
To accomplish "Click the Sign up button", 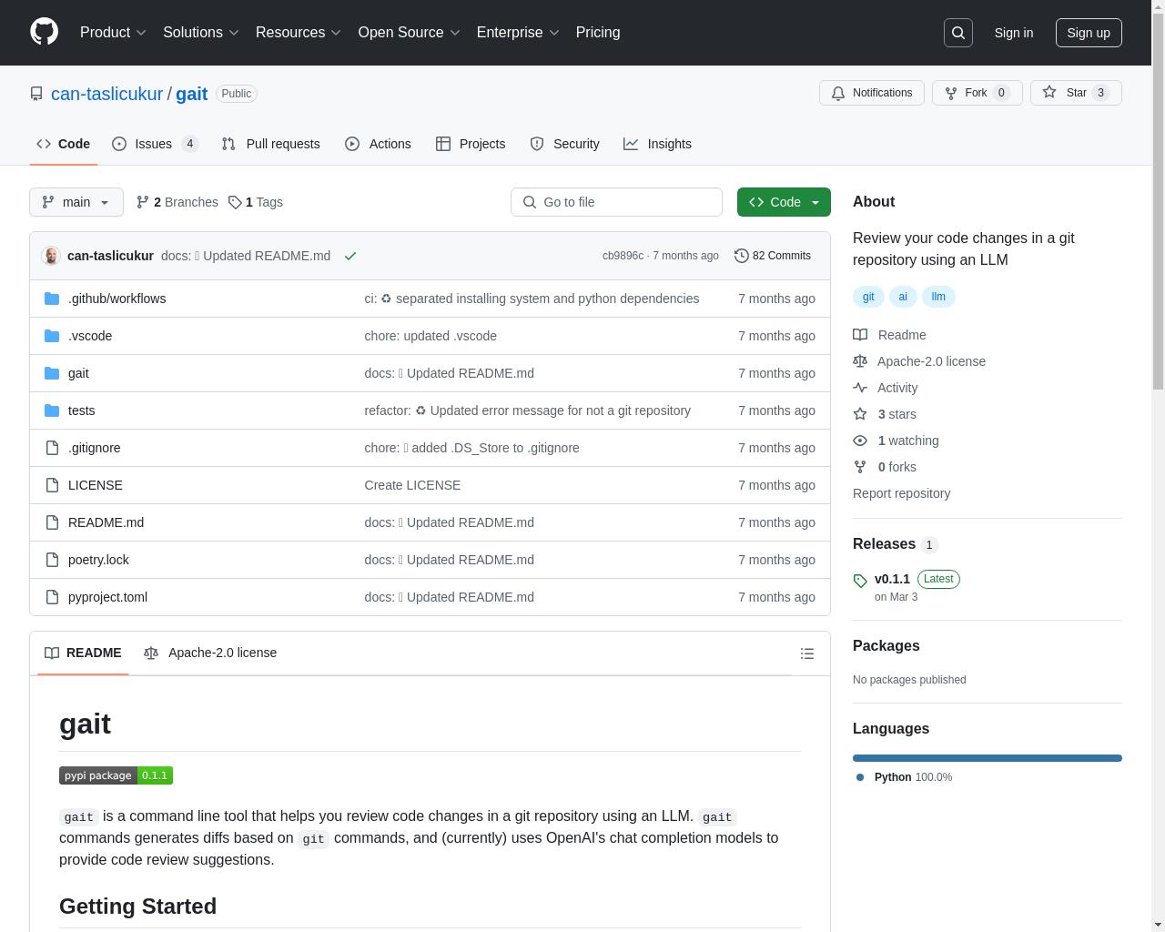I will [1089, 33].
